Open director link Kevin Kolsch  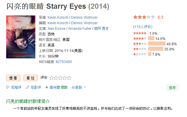(x=58, y=18)
